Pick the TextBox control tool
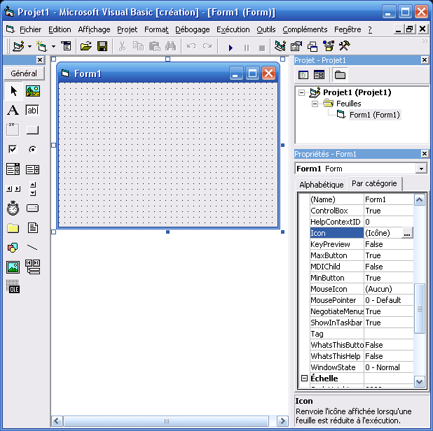Image resolution: width=433 pixels, height=431 pixels. point(33,111)
